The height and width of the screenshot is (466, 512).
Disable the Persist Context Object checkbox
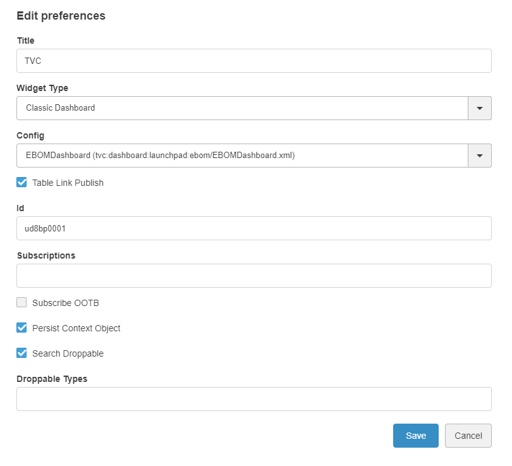(22, 328)
